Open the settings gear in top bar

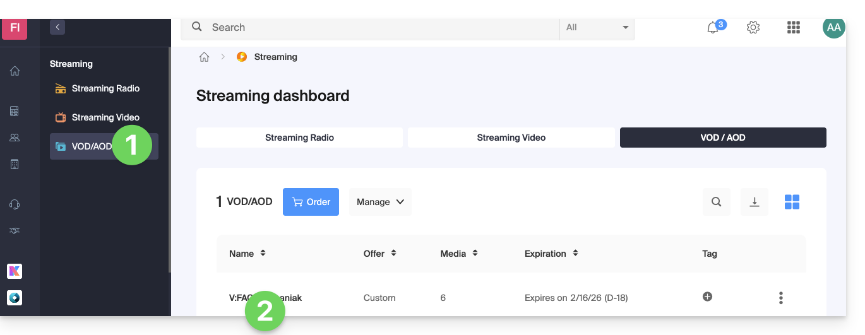coord(753,28)
